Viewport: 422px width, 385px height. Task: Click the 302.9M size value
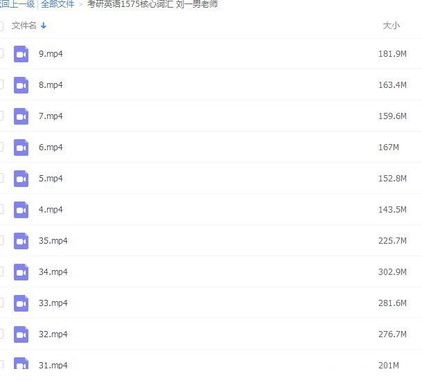click(x=392, y=272)
